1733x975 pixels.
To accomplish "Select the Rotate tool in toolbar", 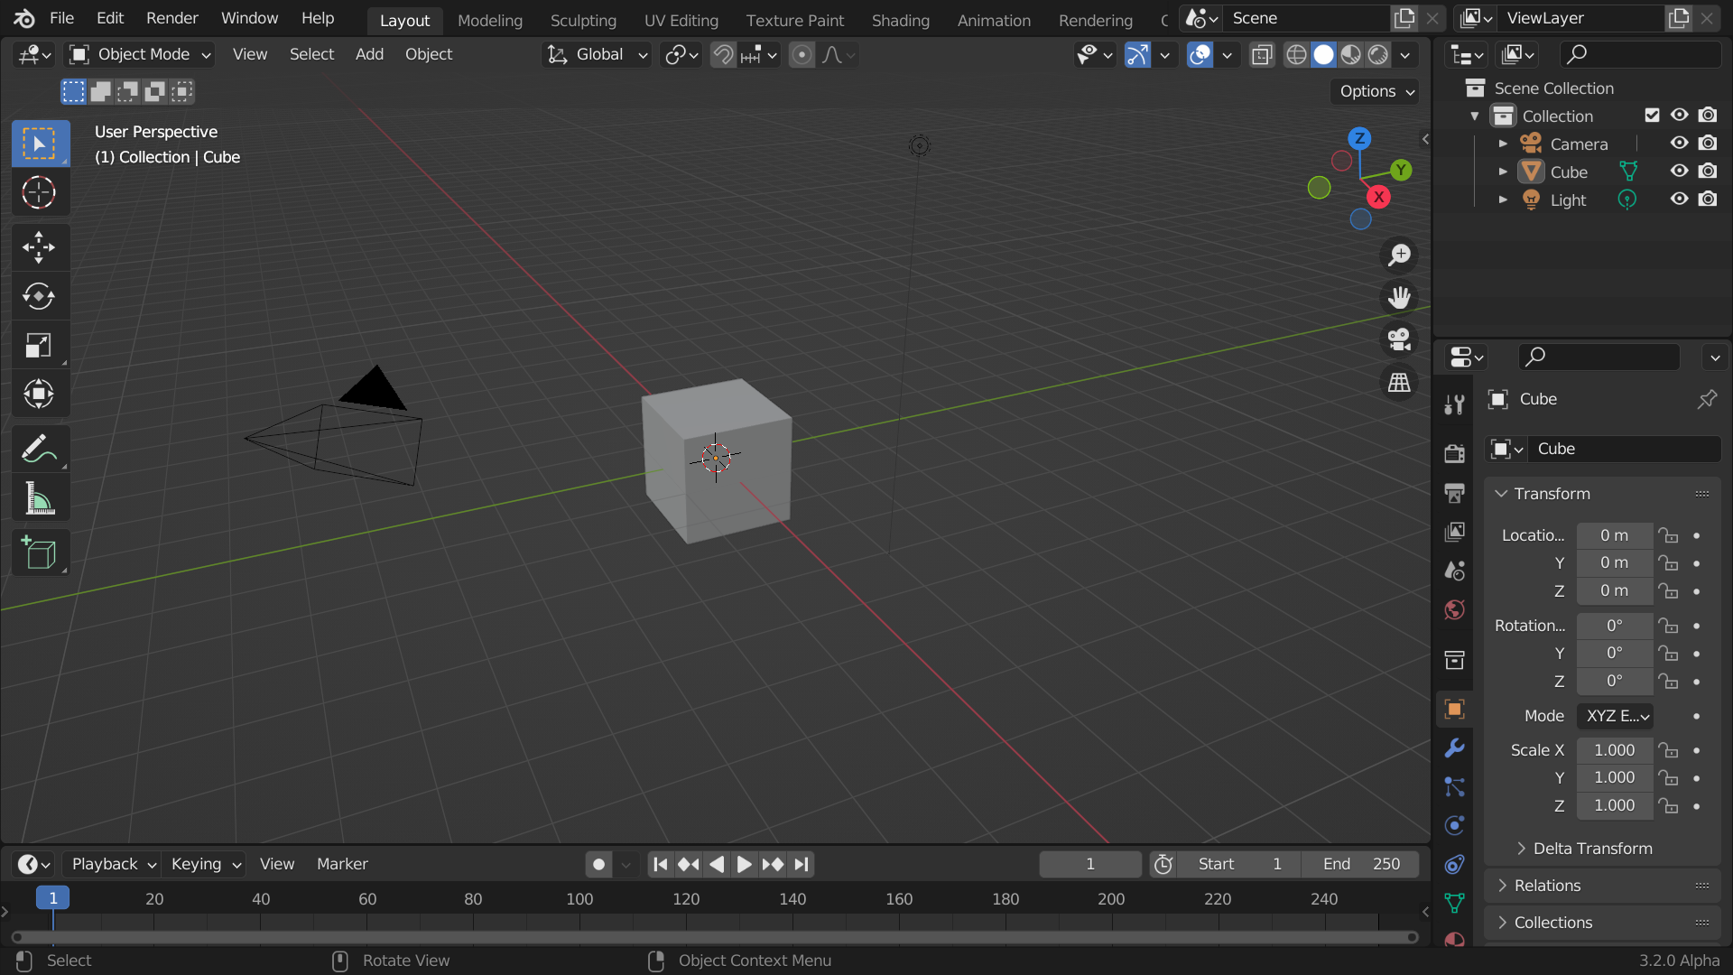I will [x=38, y=295].
